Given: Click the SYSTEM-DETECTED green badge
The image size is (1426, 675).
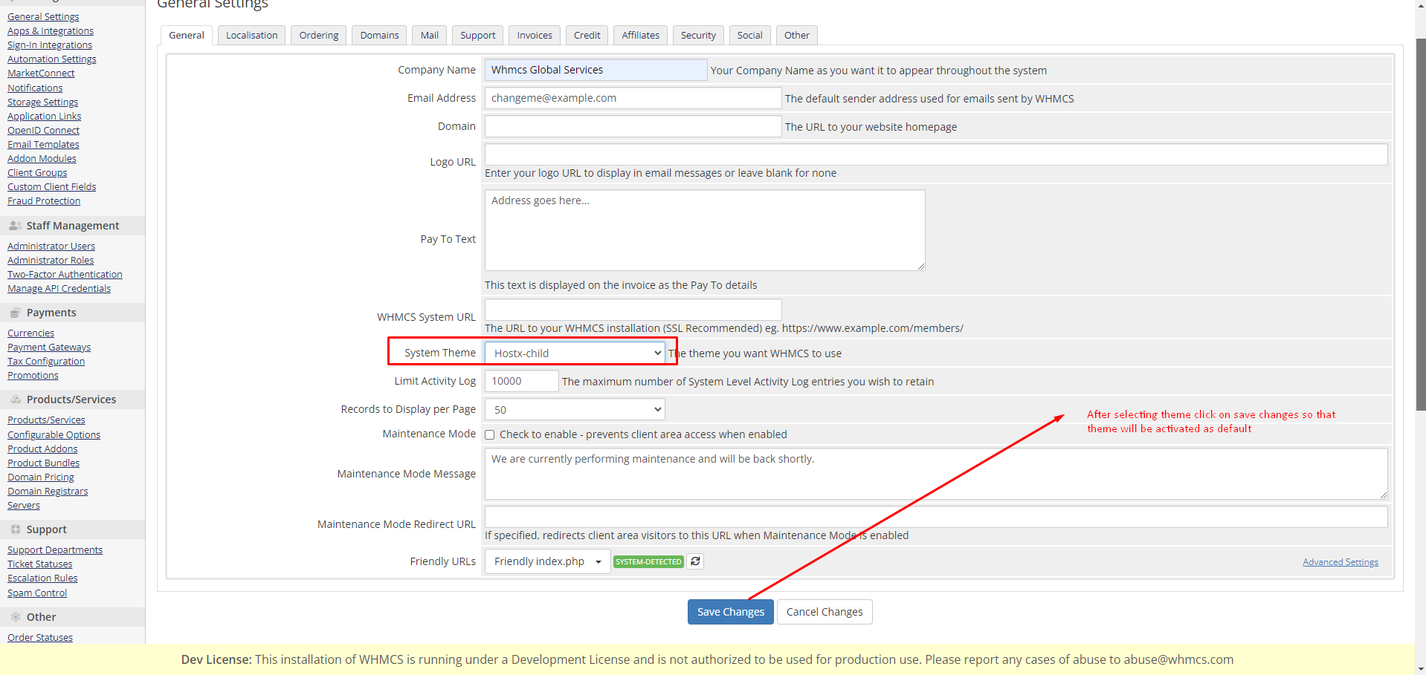Looking at the screenshot, I should [x=648, y=562].
